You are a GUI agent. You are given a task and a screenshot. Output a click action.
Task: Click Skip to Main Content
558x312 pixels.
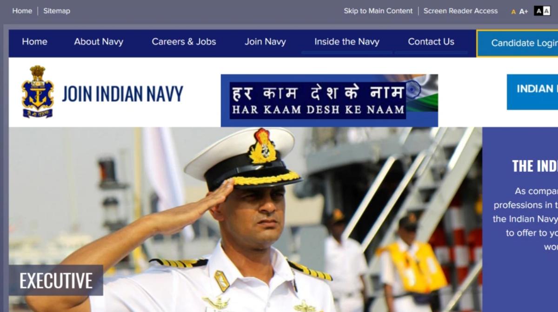tap(378, 11)
